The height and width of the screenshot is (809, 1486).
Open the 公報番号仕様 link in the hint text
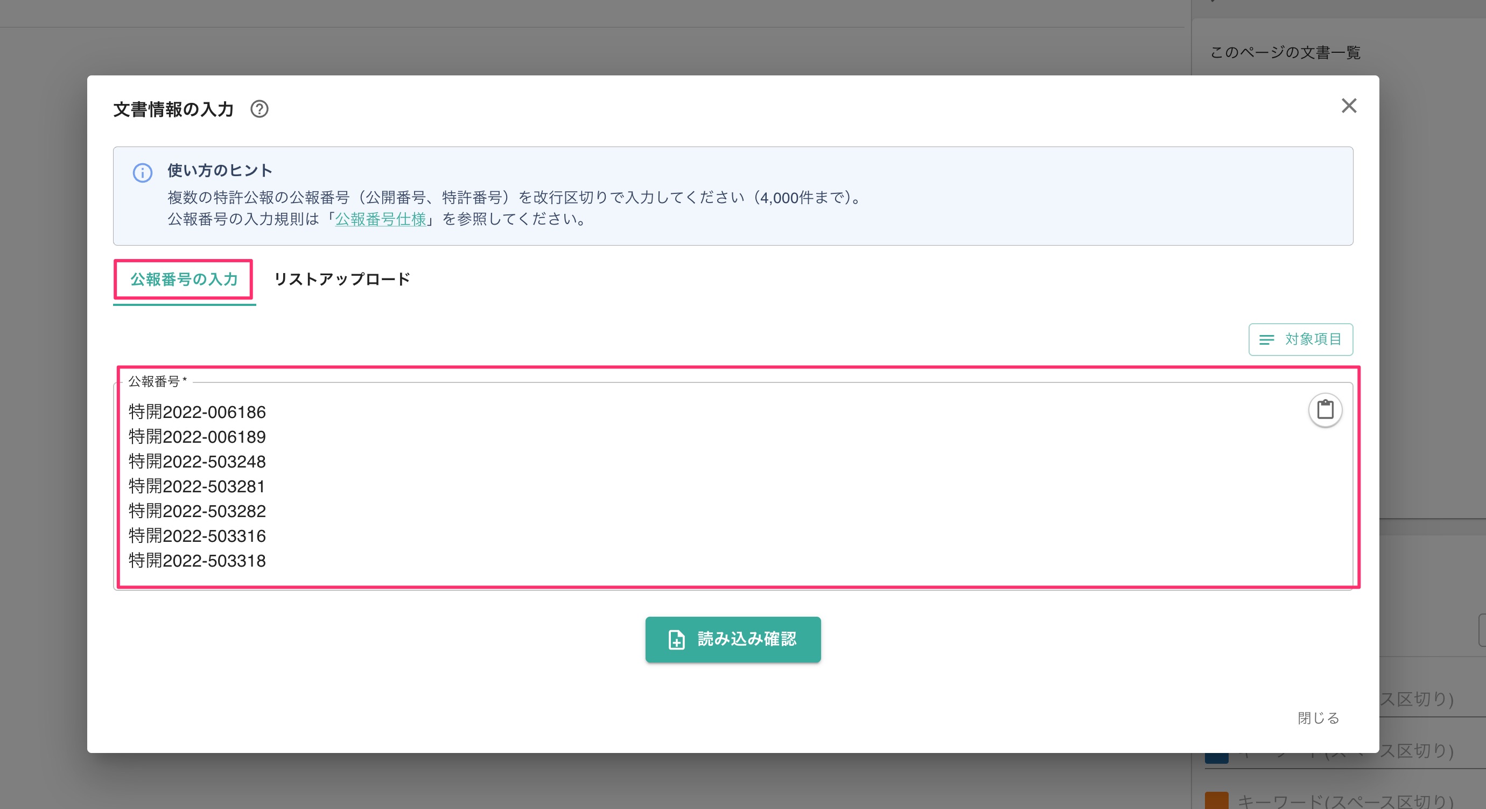pos(382,219)
